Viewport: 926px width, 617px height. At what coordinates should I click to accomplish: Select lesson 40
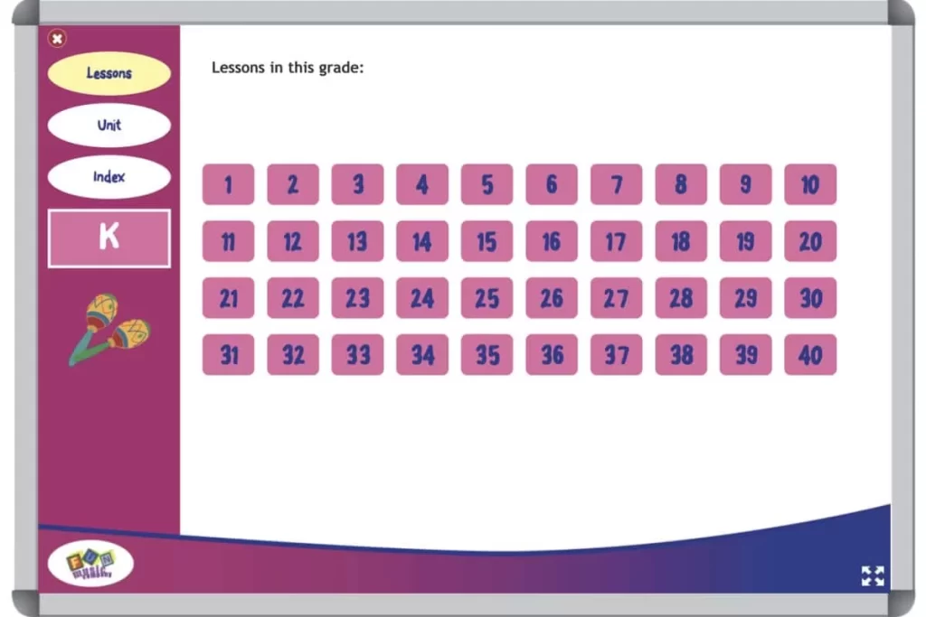(x=810, y=354)
